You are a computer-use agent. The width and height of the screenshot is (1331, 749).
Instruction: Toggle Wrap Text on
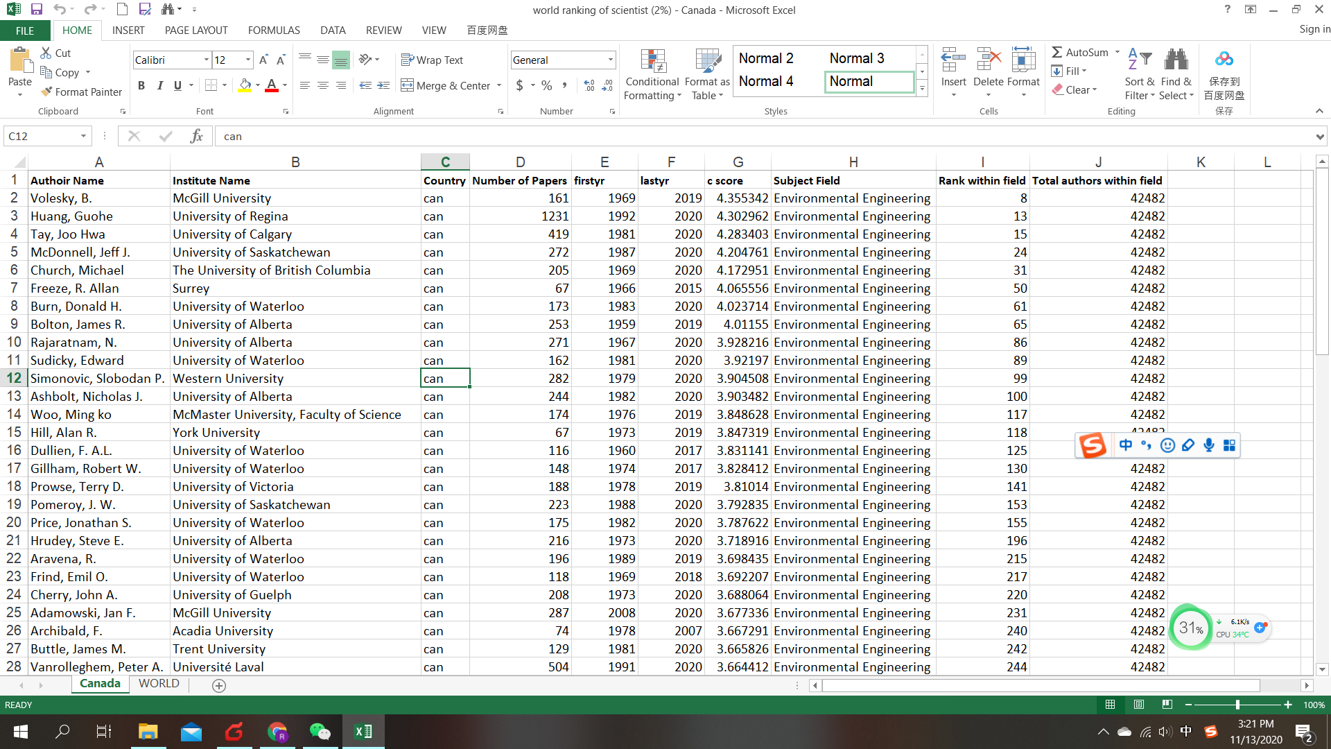(432, 60)
